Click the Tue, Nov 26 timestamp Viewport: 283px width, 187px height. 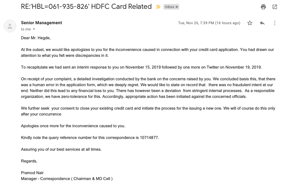pos(209,23)
